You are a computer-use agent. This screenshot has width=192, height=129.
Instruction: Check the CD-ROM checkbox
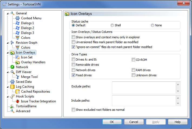(x=133, y=60)
